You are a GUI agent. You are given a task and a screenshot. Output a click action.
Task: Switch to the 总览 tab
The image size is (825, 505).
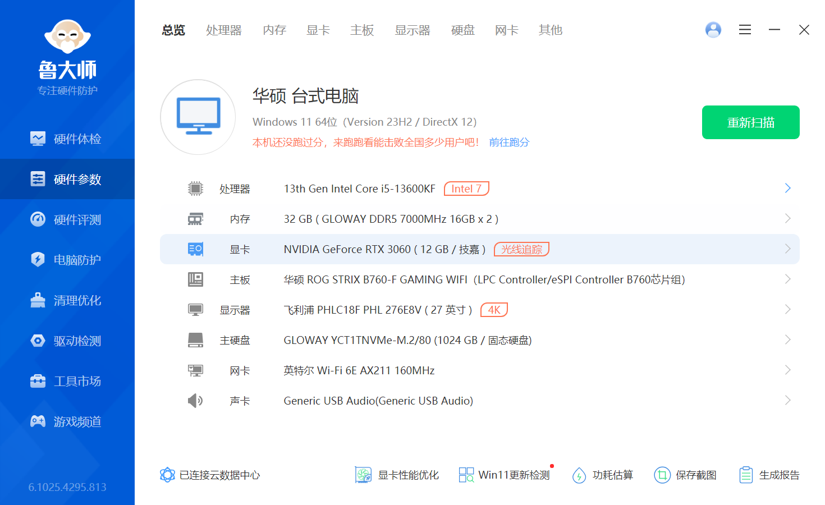(173, 30)
